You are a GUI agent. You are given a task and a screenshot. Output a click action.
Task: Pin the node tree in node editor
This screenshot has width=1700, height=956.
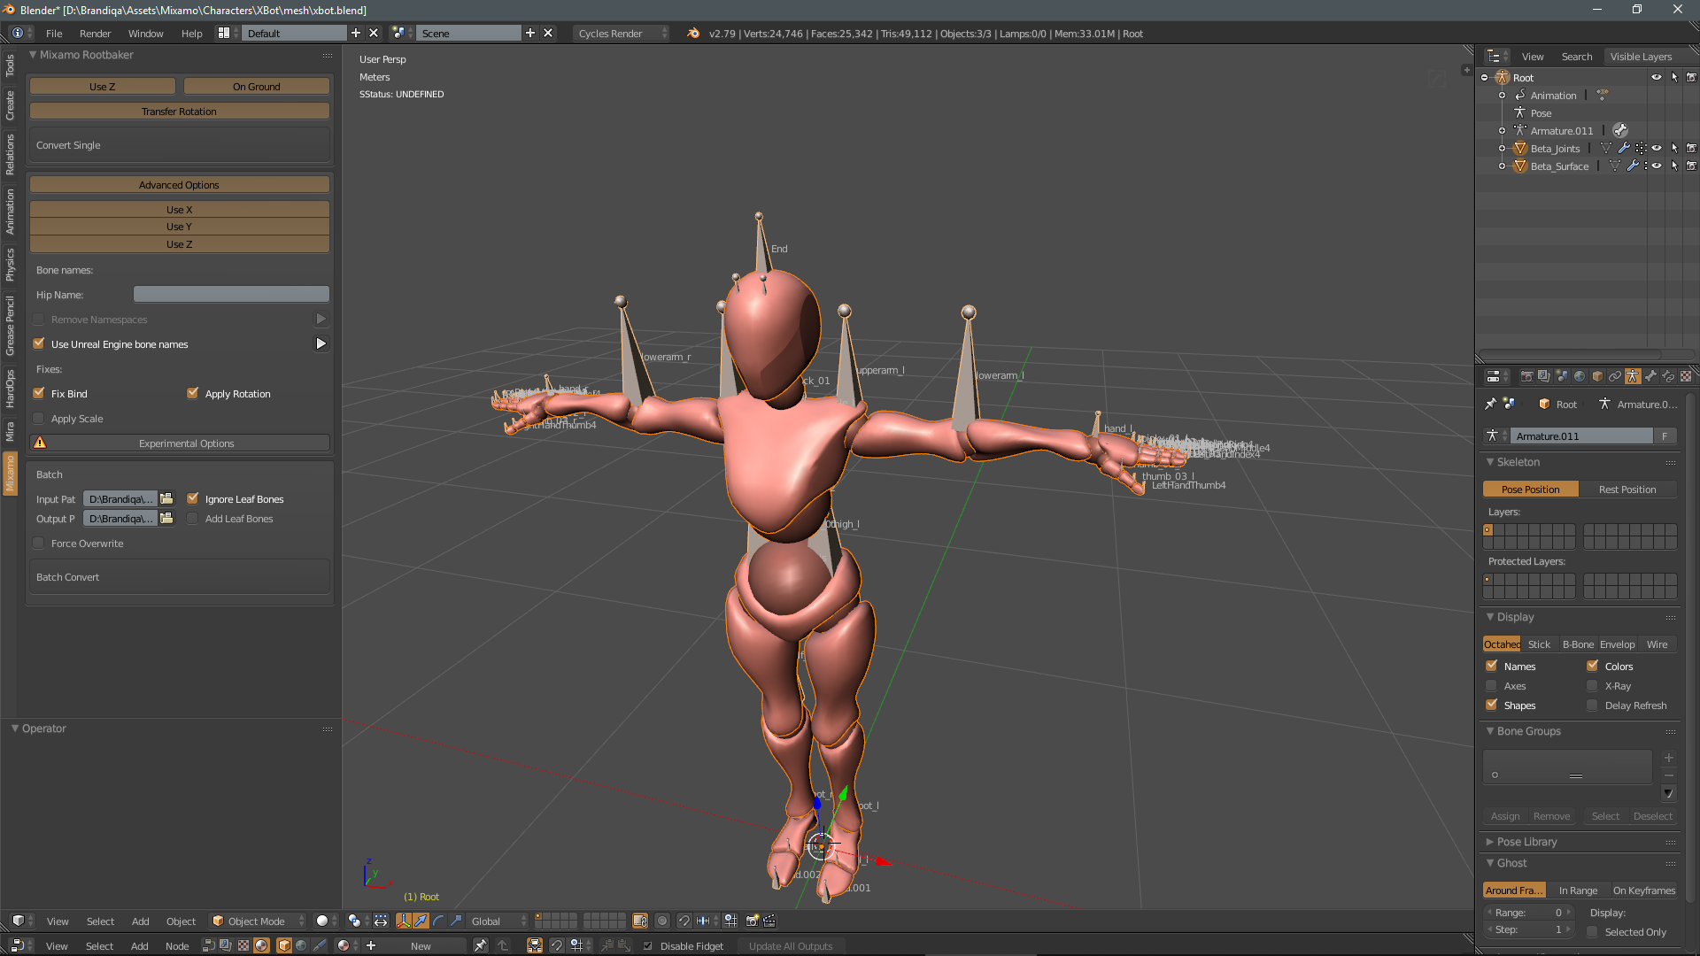(480, 945)
